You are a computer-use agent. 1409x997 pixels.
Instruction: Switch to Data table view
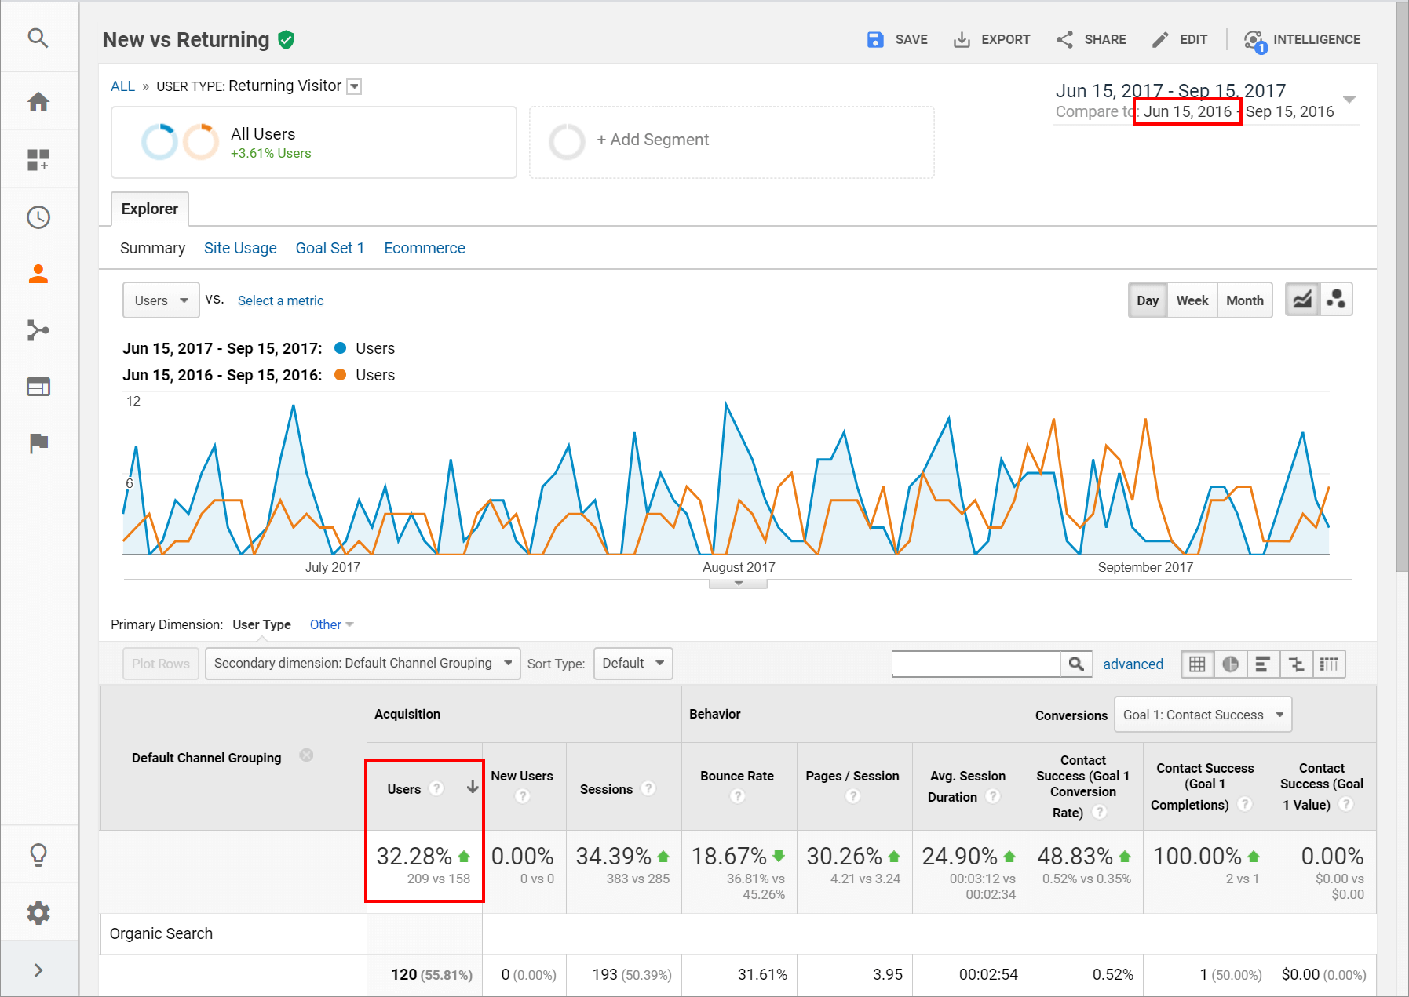pyautogui.click(x=1197, y=664)
